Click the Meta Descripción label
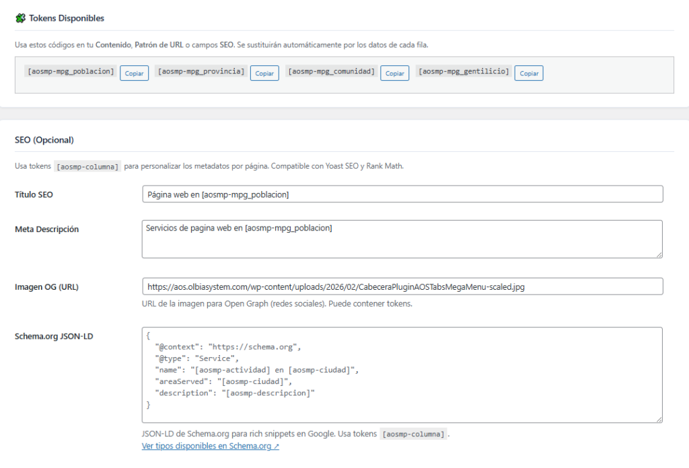 (x=46, y=229)
